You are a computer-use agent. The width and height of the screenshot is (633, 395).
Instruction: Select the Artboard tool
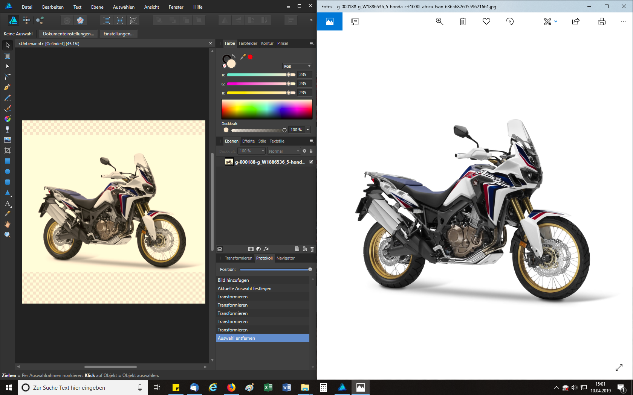click(x=8, y=56)
